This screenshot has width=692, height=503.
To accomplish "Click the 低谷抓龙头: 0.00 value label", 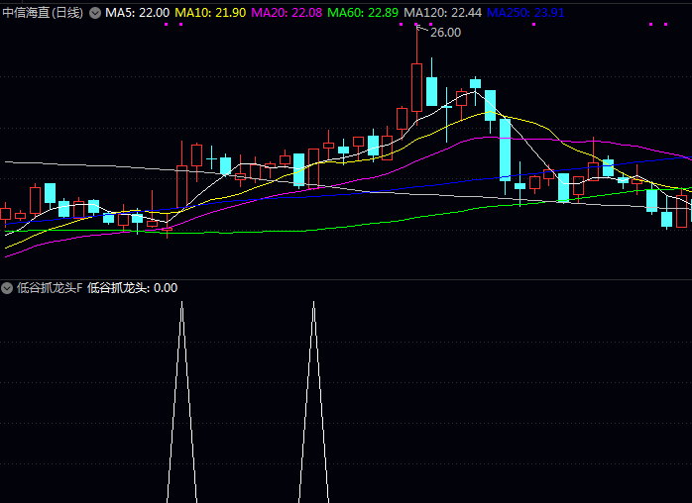I will (x=132, y=288).
